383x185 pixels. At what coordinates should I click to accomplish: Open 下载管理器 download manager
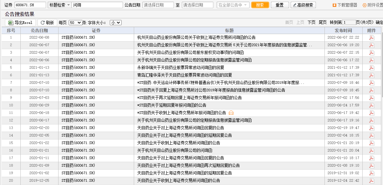(x=345, y=5)
